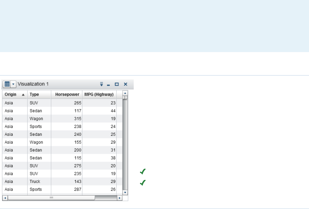Sort by the Origin column header
The width and height of the screenshot is (309, 209).
(15, 95)
